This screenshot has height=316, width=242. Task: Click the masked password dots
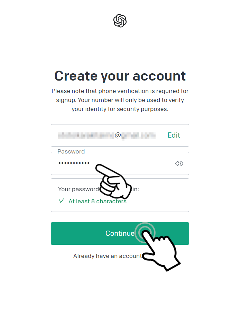[74, 163]
